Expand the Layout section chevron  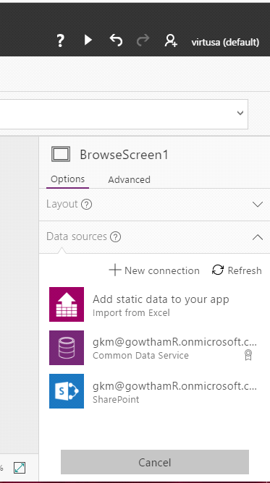258,204
